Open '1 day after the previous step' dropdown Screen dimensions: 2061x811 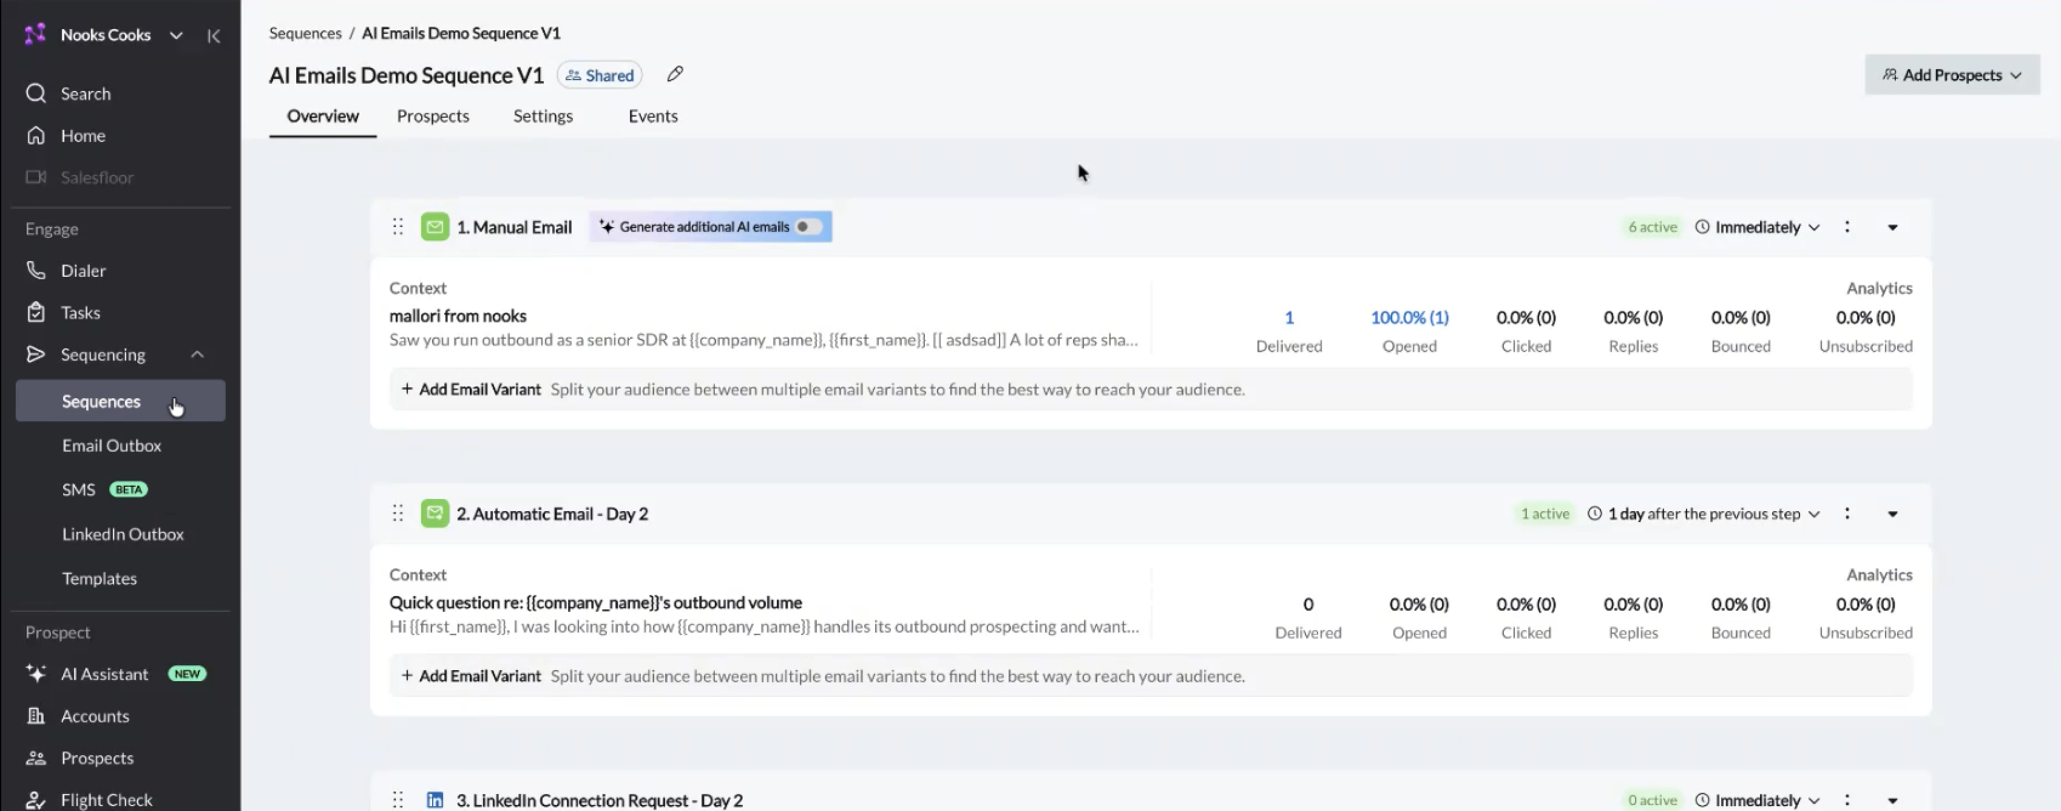pyautogui.click(x=1704, y=513)
